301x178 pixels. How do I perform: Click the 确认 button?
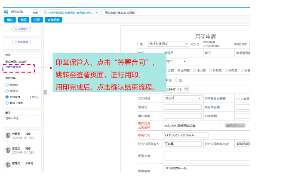coord(10,20)
